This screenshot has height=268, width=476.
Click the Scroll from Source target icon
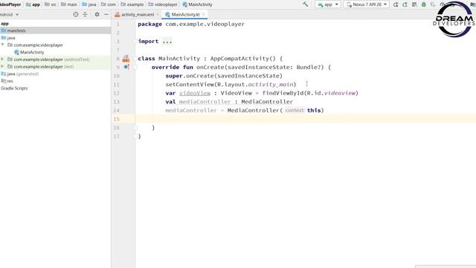(76, 14)
